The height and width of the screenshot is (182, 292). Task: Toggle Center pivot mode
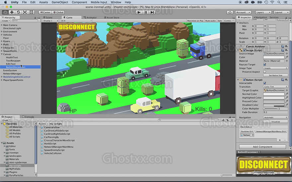[x=45, y=12]
